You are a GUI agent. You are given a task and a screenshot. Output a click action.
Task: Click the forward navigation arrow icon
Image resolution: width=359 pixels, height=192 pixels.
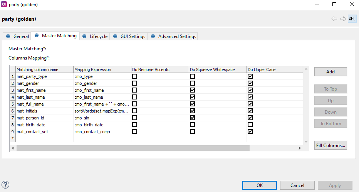click(x=343, y=19)
